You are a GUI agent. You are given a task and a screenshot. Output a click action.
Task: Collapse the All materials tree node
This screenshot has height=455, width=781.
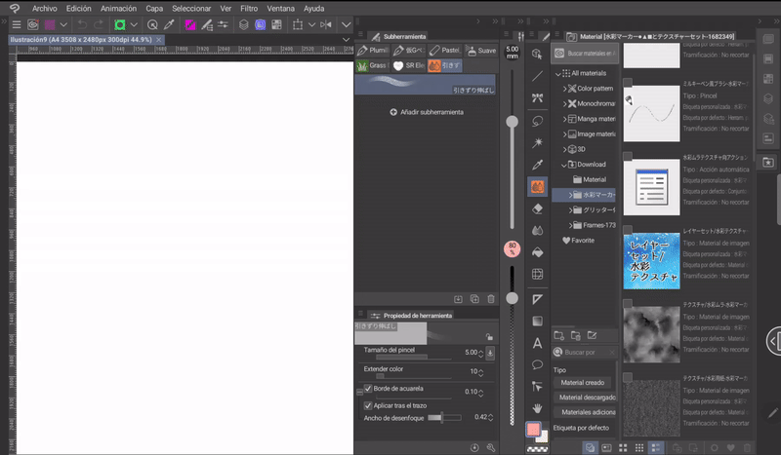557,74
